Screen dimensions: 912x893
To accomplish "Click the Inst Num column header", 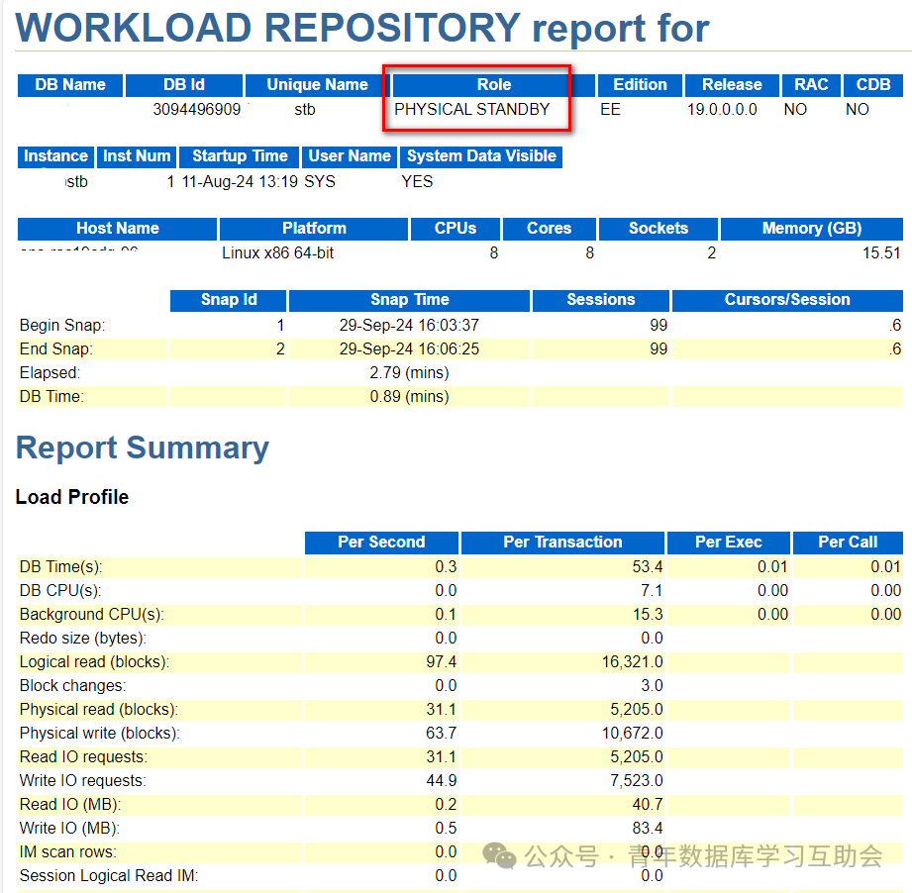I will click(x=137, y=156).
